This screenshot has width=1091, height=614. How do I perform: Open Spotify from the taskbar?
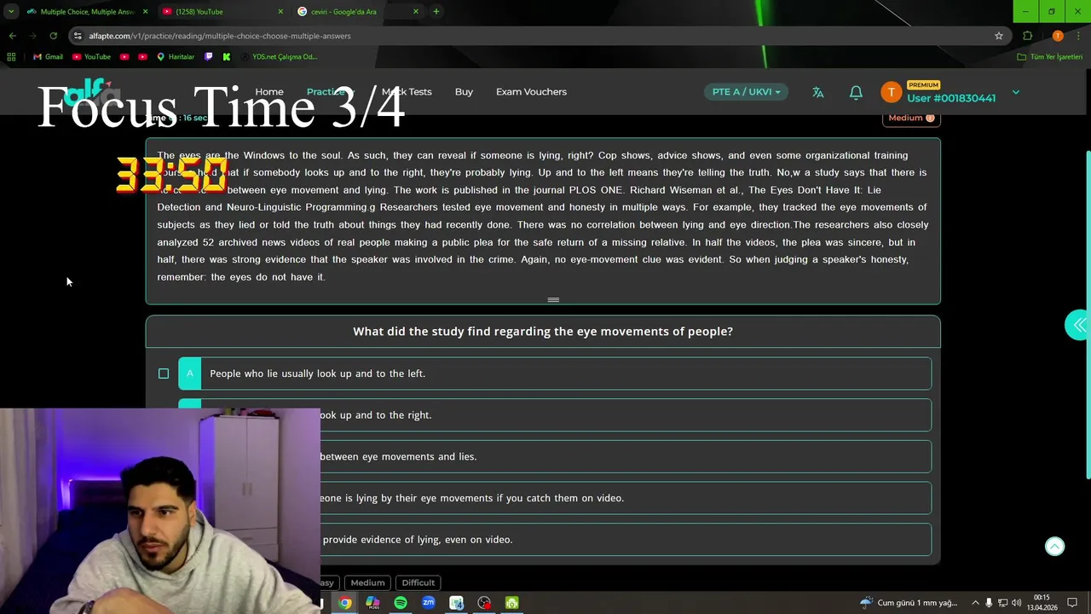401,603
